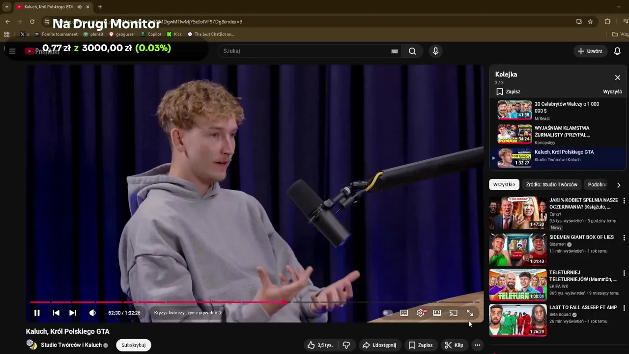
Task: Select 'Kaluch, Król Polskiego GTA' queue item
Action: [x=558, y=158]
